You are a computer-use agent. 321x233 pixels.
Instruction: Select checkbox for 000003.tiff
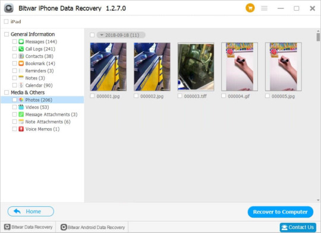tap(180, 96)
